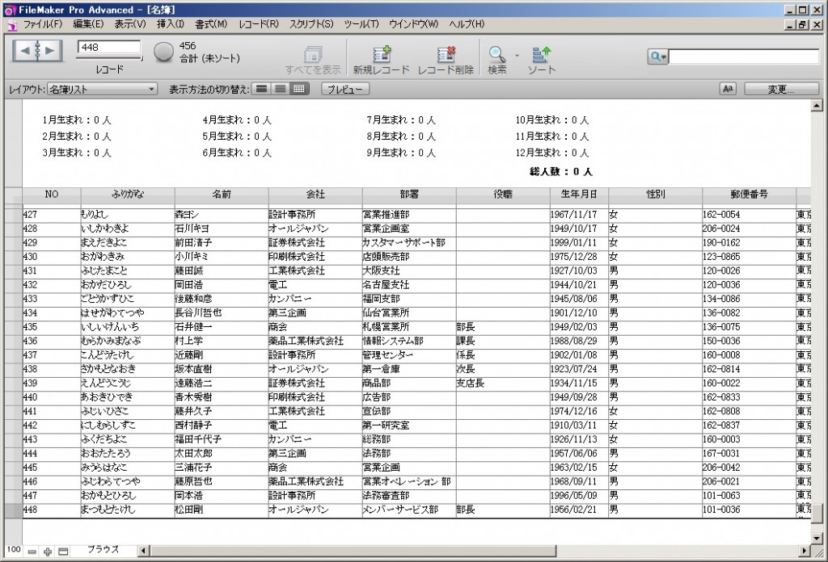
Task: Zoom out with the minus icon at bottom
Action: tap(31, 551)
